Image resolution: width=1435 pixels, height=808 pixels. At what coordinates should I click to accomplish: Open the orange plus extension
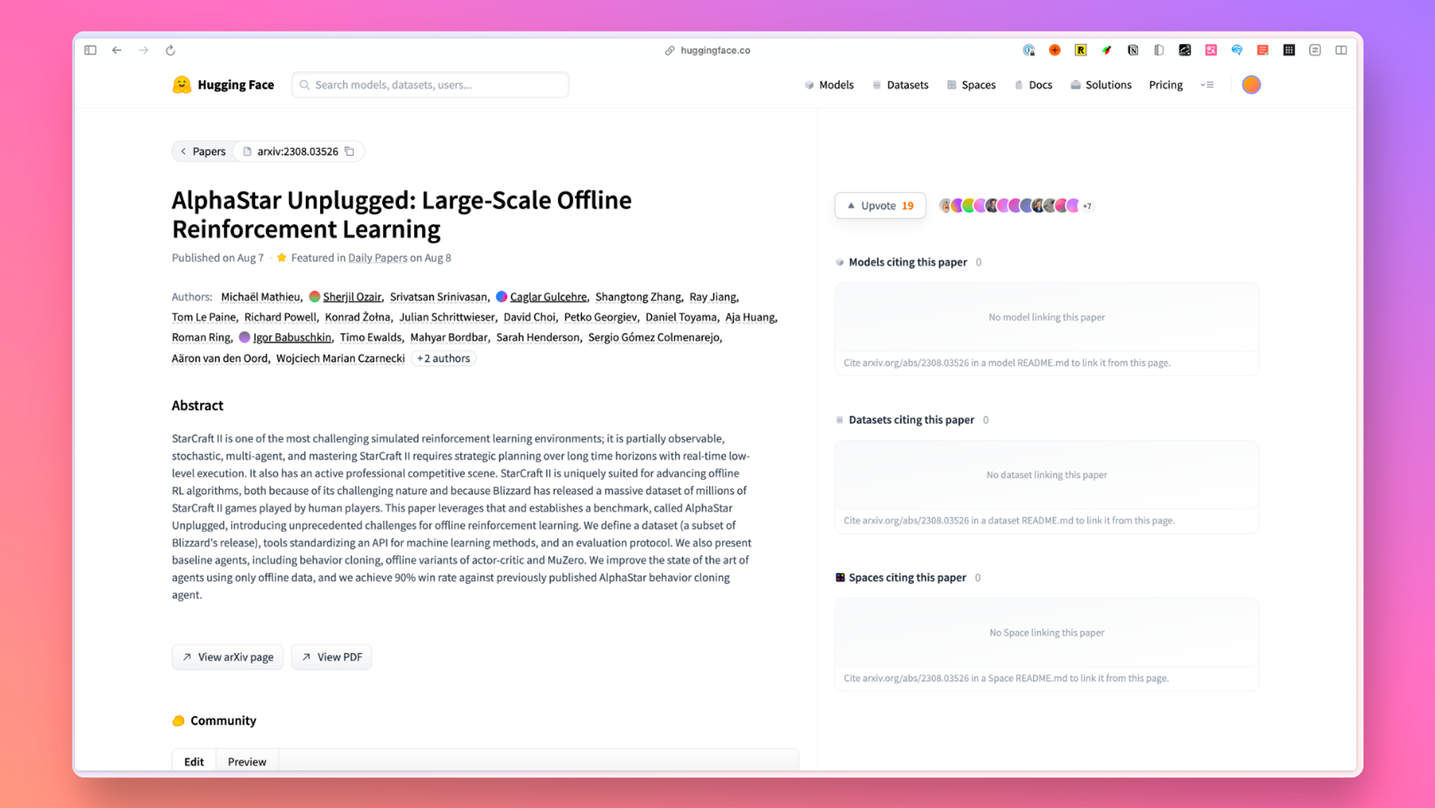tap(1055, 50)
